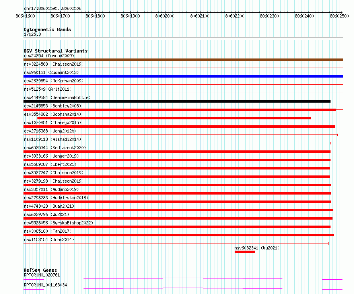Viewport: 354px width, 294px height.
Task: Open nsv3065160 (Fan2017) variant
Action: pos(48,231)
